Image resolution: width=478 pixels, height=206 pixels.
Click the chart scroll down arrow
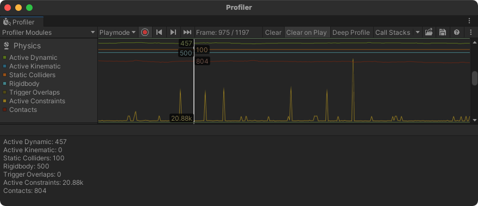click(x=475, y=120)
